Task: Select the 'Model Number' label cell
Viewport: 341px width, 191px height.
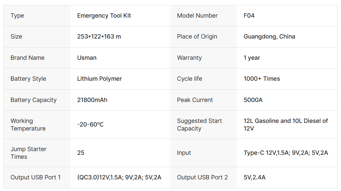Action: coord(197,16)
